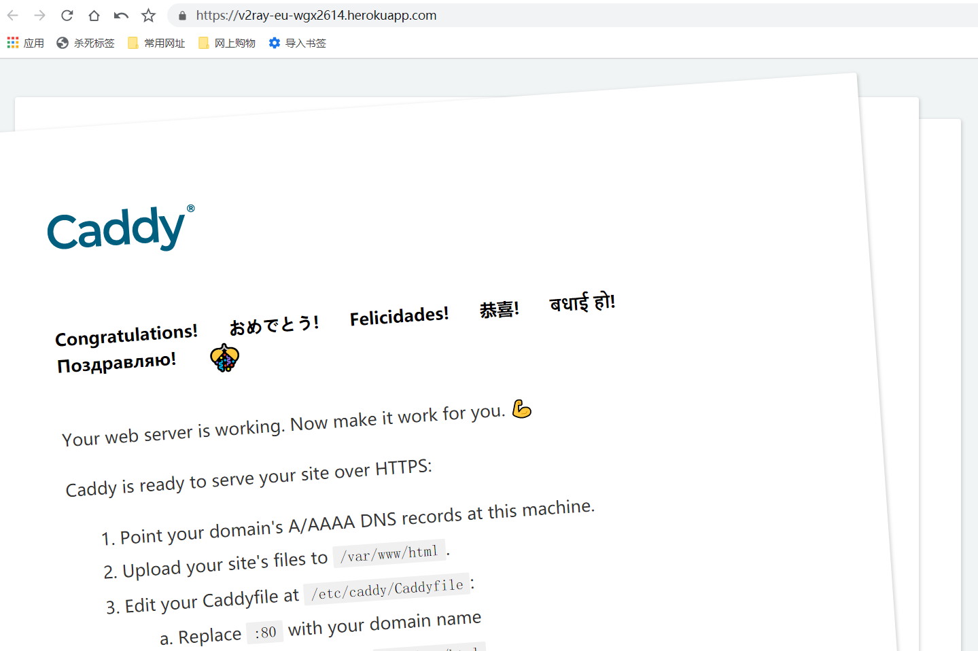Open the 网上购物 bookmarks folder
978x651 pixels.
(234, 42)
